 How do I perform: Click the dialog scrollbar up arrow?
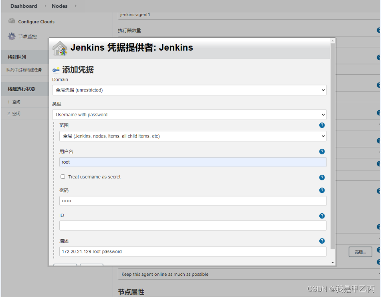[x=333, y=40]
